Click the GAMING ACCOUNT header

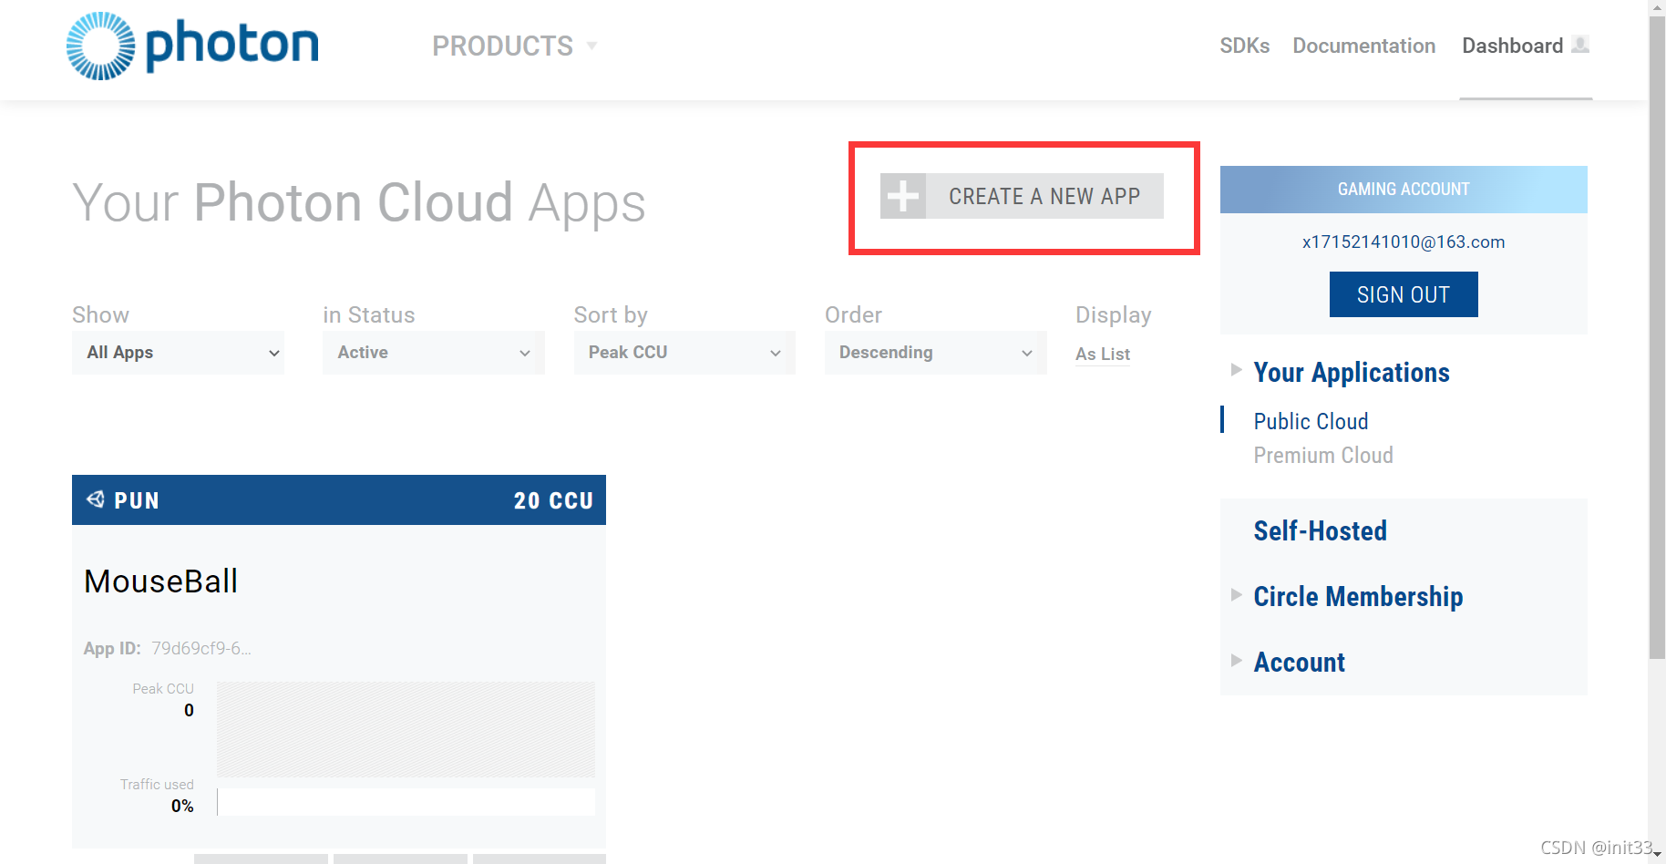(1404, 190)
